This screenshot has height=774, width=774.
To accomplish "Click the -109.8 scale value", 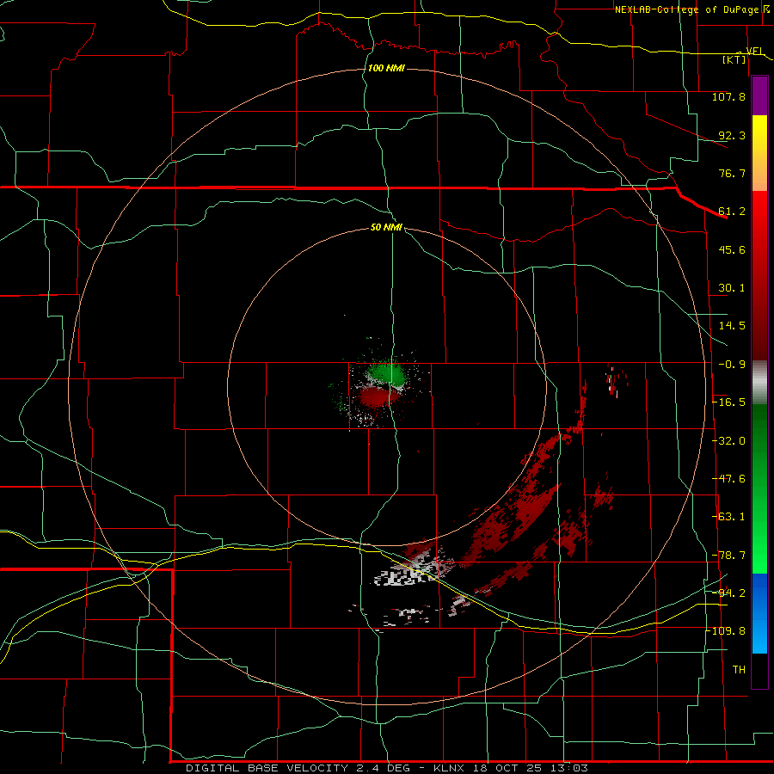I will (x=726, y=631).
